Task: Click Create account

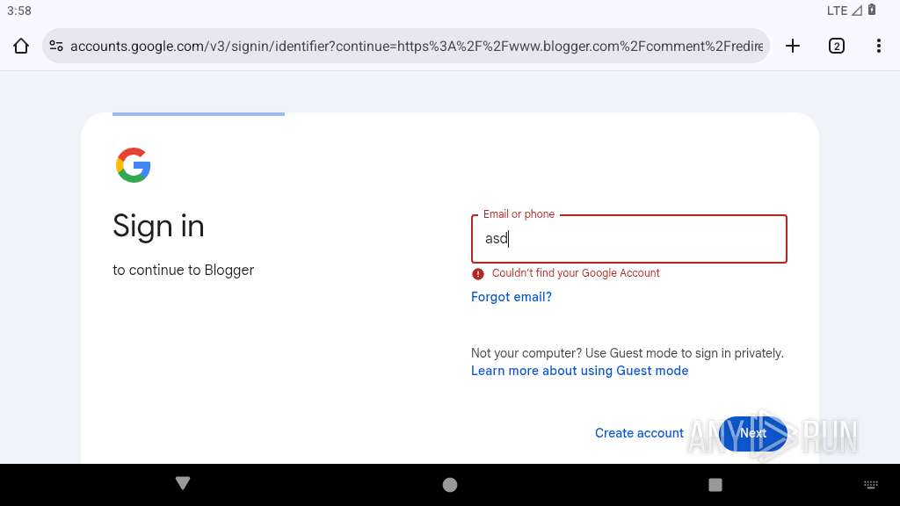Action: click(x=639, y=433)
